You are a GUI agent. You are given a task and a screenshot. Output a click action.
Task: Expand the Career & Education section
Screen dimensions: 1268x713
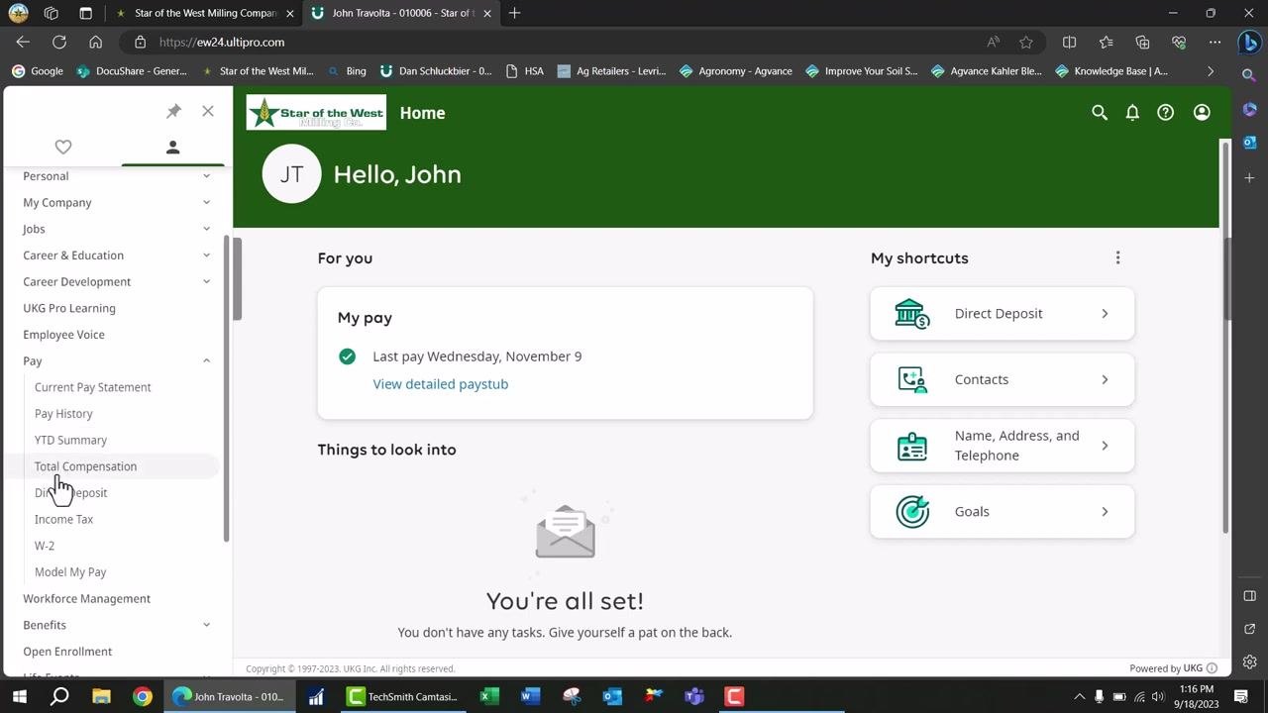point(117,255)
